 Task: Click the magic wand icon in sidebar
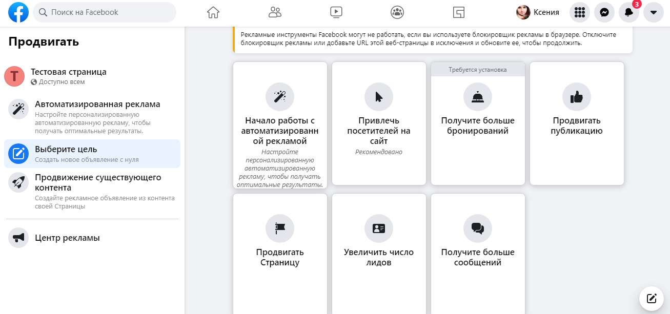tap(18, 109)
